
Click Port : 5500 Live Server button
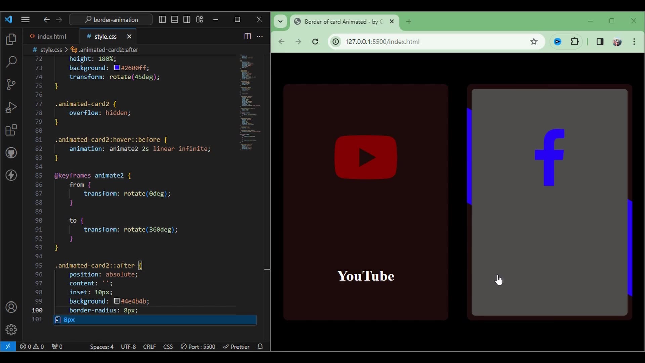[198, 347]
